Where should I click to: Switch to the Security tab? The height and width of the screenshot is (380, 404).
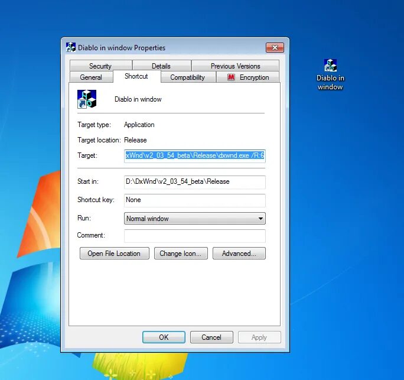click(100, 66)
